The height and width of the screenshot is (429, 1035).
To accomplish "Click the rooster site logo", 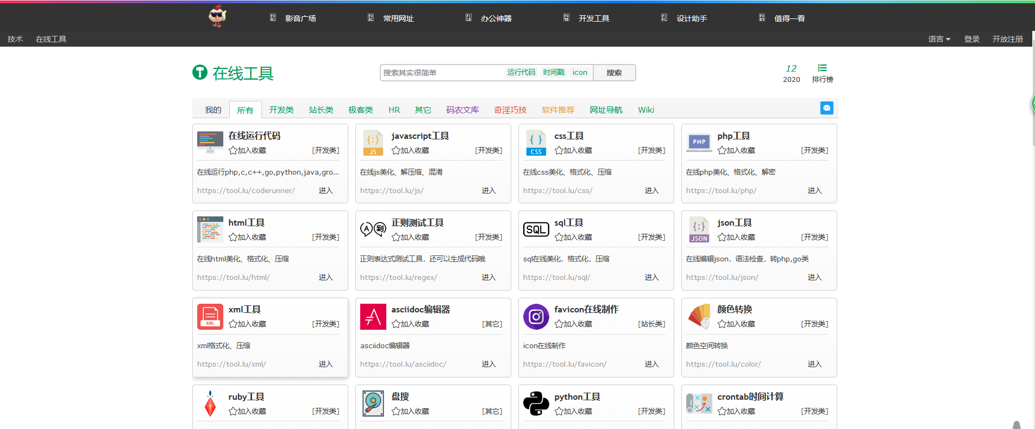I will [x=217, y=16].
